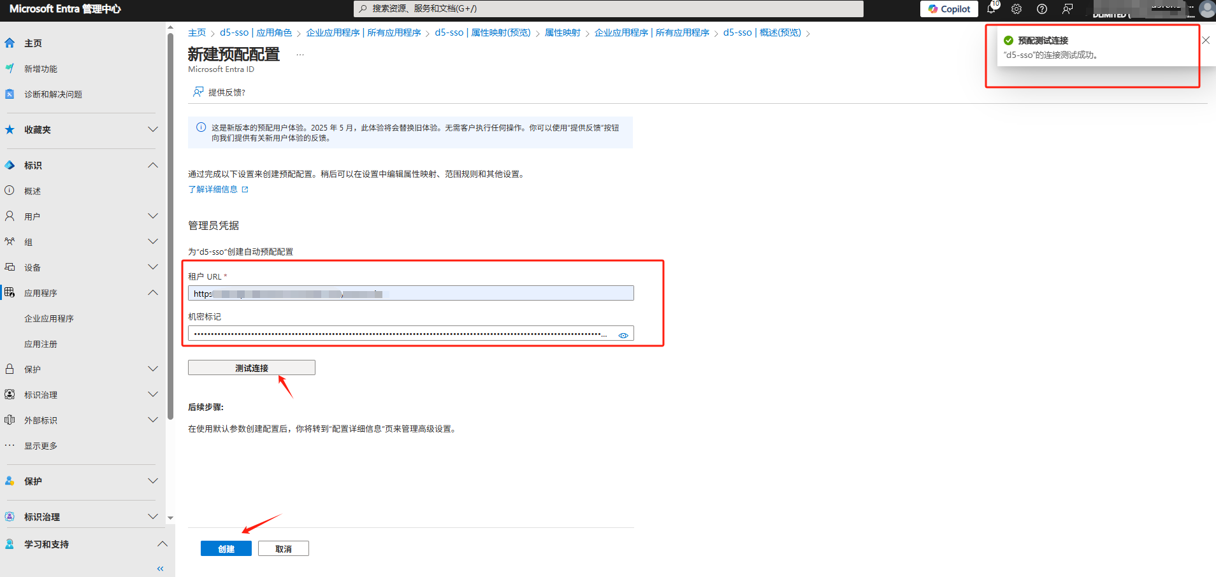Open 概述 in sidebar
The height and width of the screenshot is (577, 1216).
[33, 191]
